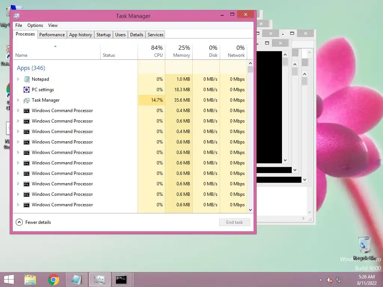Image resolution: width=383 pixels, height=287 pixels.
Task: Click the Task Manager title bar icon
Action: point(16,16)
